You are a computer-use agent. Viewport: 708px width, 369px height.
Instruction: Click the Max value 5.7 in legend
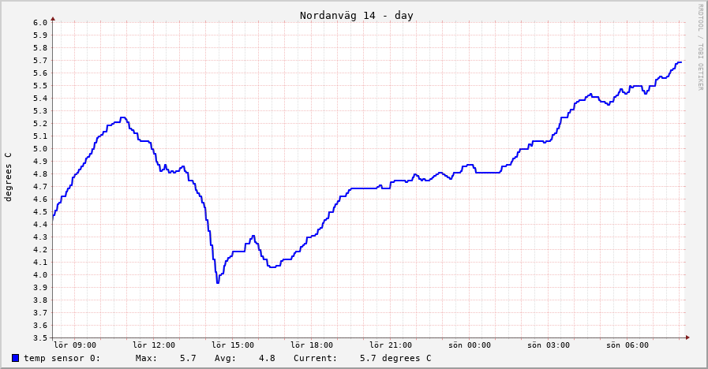tap(187, 358)
